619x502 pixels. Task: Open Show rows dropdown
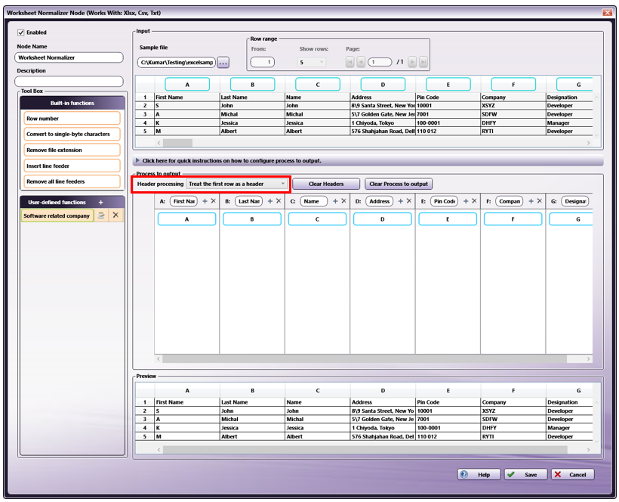pyautogui.click(x=311, y=62)
